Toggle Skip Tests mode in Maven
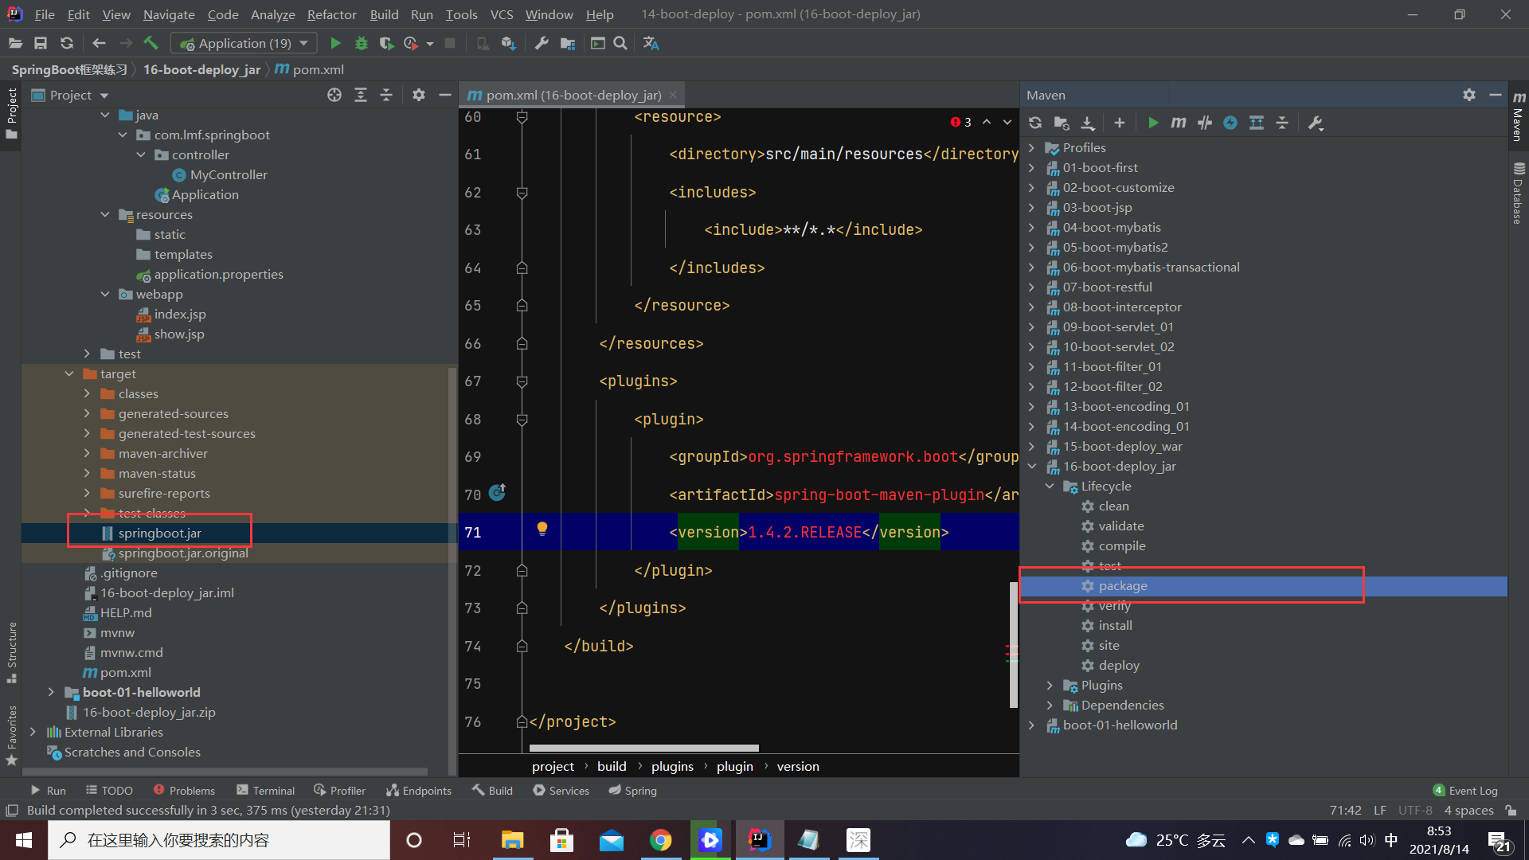Viewport: 1529px width, 860px height. coord(1230,123)
